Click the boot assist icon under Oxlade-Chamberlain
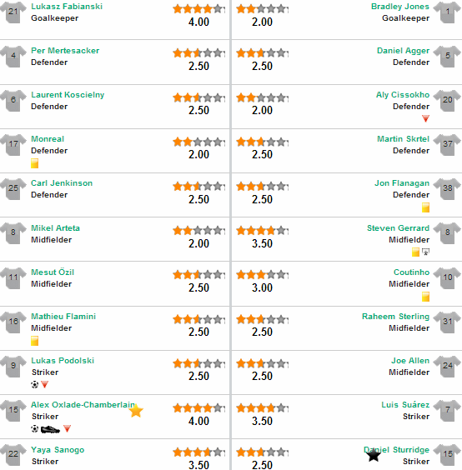 pos(50,429)
